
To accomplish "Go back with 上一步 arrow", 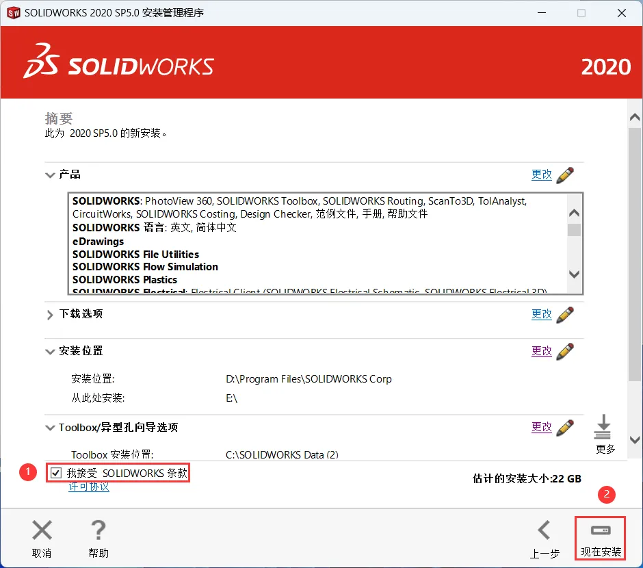I will coord(544,530).
